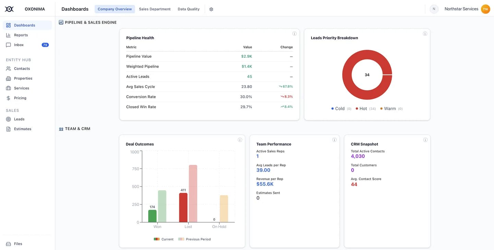Image resolution: width=494 pixels, height=250 pixels.
Task: Click the red Lost current bar 411
Action: coord(183,207)
